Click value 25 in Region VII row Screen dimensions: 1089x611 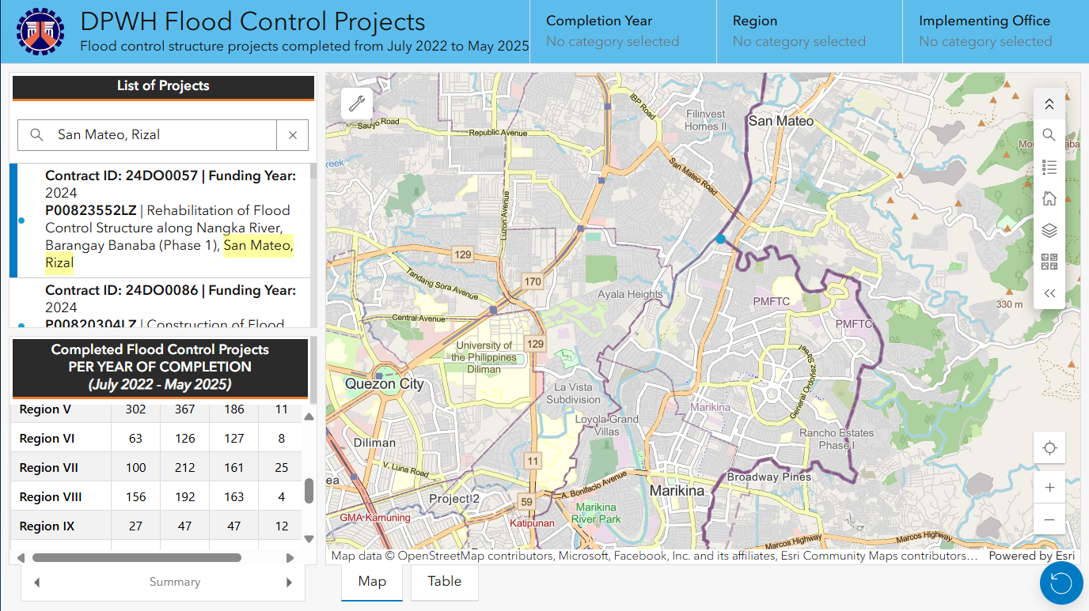pos(282,468)
